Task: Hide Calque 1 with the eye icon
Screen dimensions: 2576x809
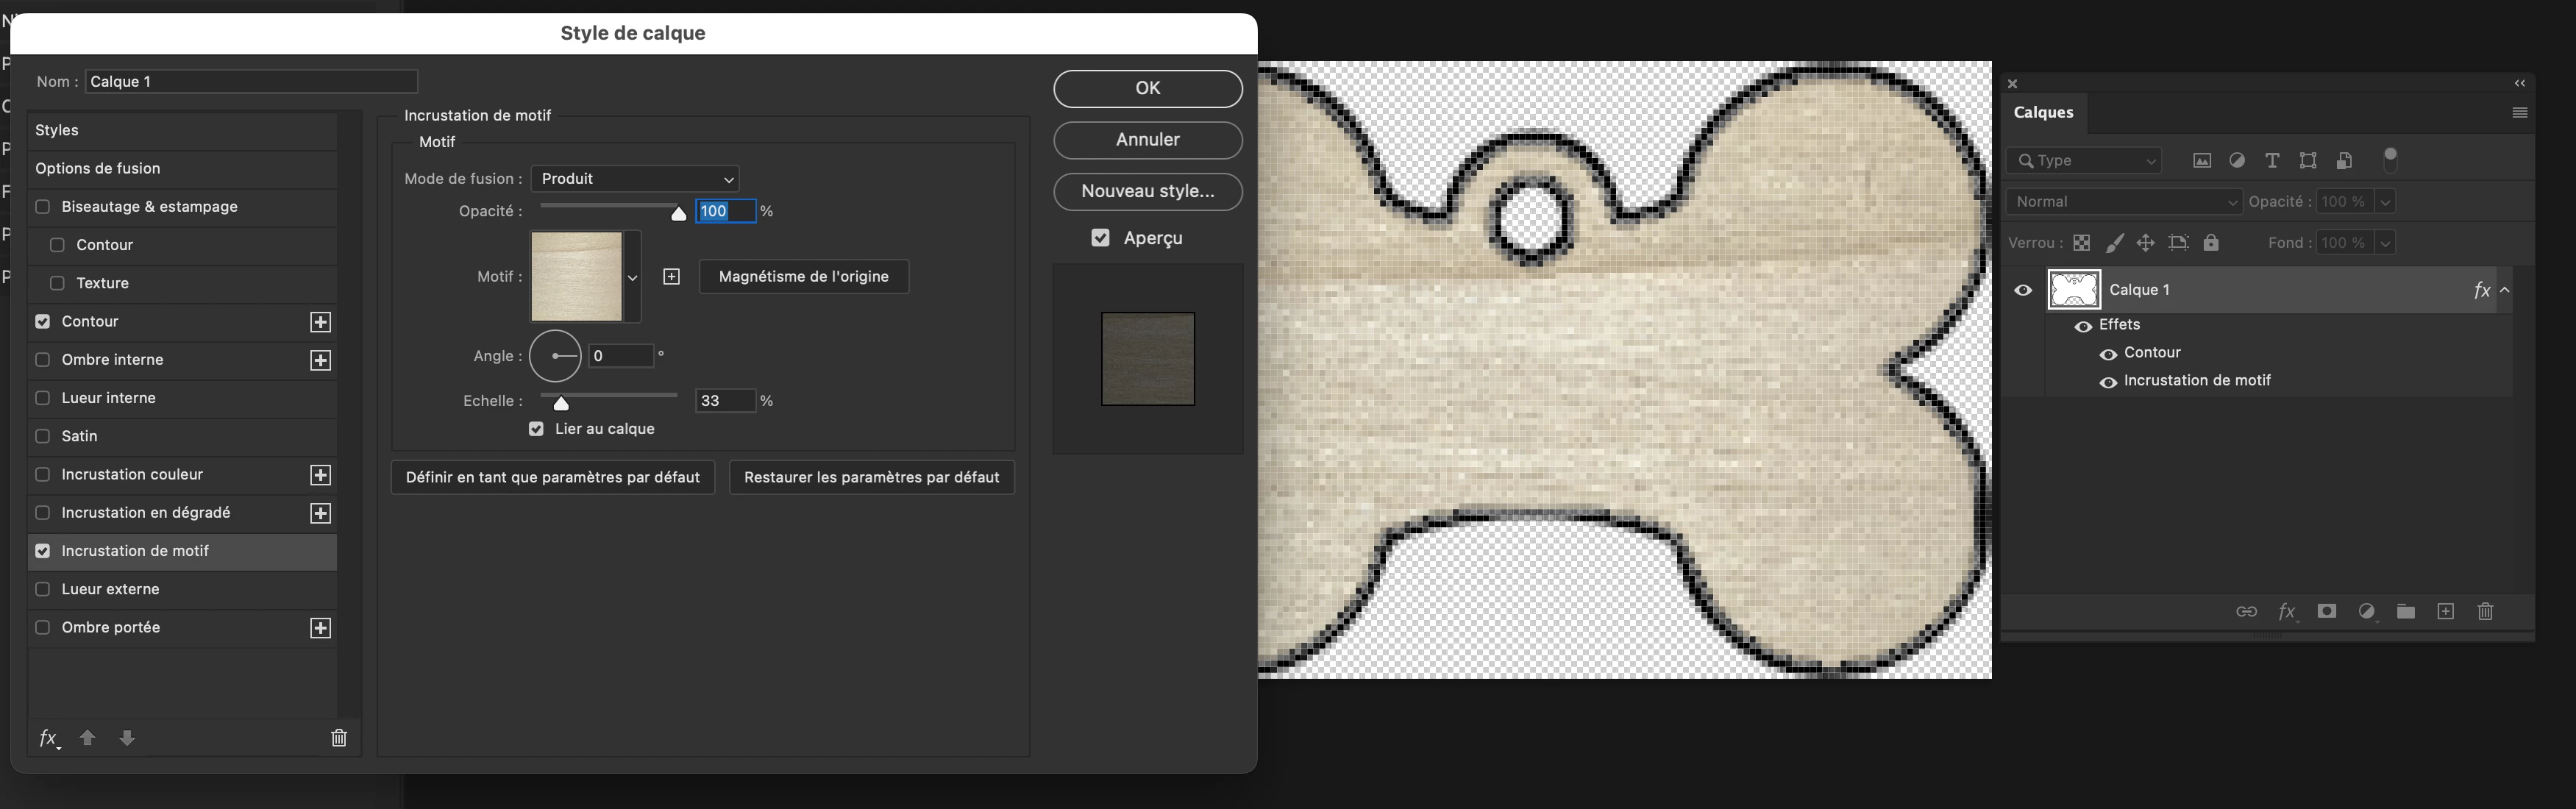Action: pos(2023,290)
